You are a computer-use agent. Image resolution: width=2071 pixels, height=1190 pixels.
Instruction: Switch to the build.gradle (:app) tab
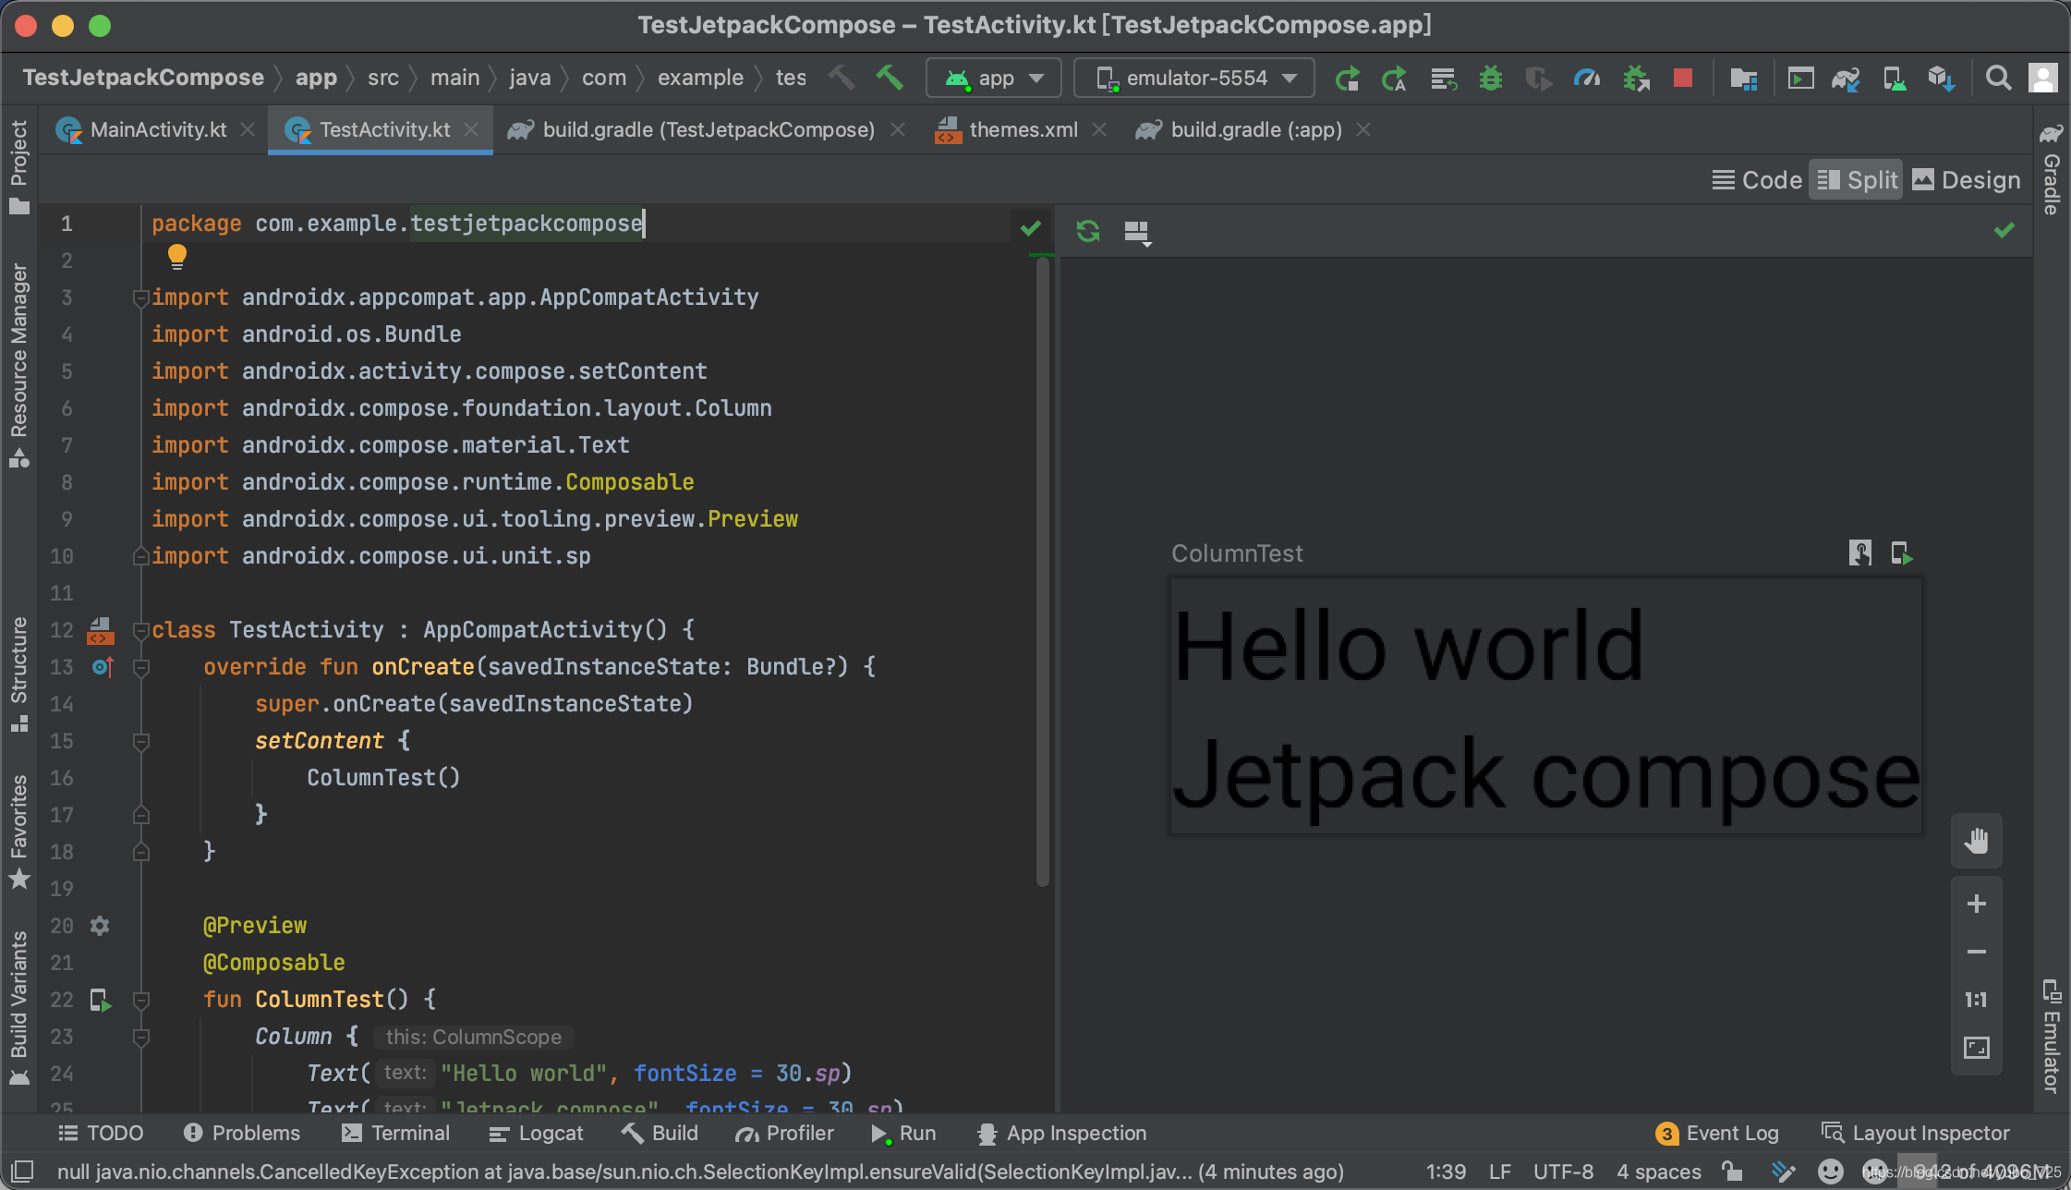(1255, 130)
